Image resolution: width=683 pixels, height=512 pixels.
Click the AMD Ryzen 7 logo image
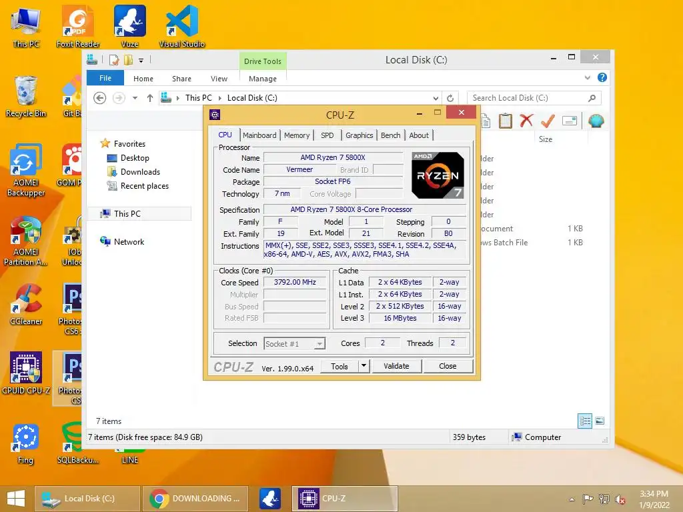(438, 175)
